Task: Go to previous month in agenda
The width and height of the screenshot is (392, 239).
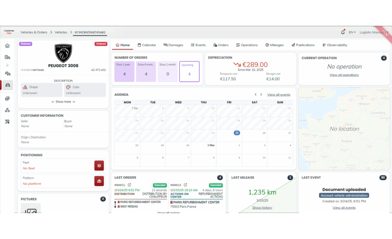Action: pyautogui.click(x=256, y=94)
